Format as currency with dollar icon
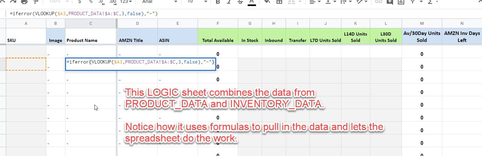This screenshot has width=482, height=156. (79, 2)
